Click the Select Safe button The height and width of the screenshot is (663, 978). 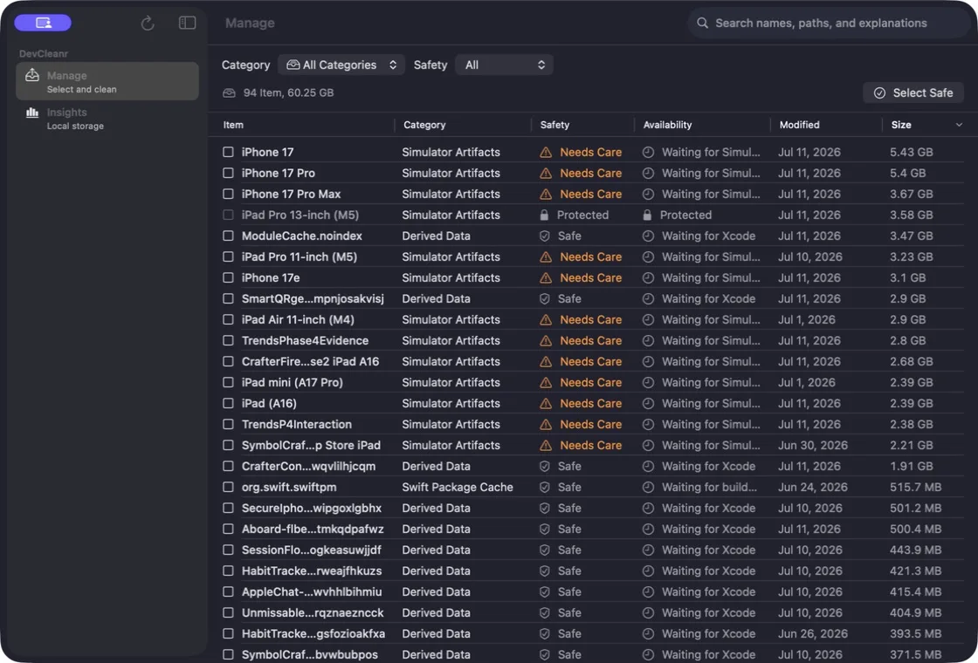point(913,92)
